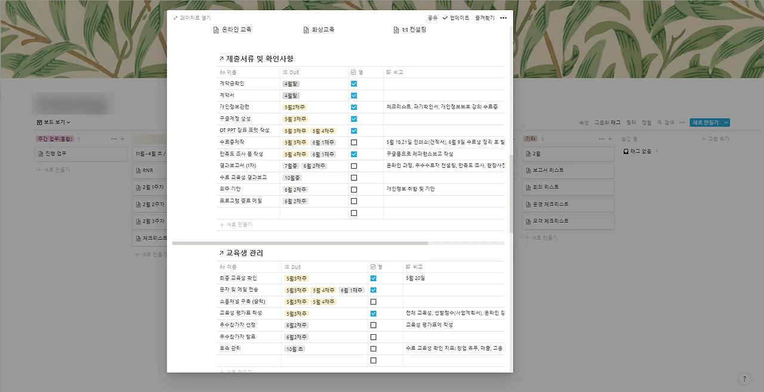
Task: Click 그룹화 태그 in the board toolbar
Action: tap(607, 122)
